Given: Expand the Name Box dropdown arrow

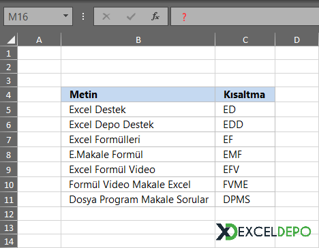Looking at the screenshot, I should click(65, 16).
